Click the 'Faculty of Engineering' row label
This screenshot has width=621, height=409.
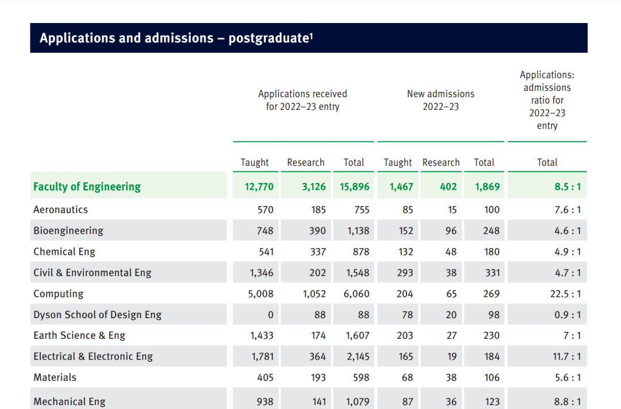pyautogui.click(x=87, y=186)
